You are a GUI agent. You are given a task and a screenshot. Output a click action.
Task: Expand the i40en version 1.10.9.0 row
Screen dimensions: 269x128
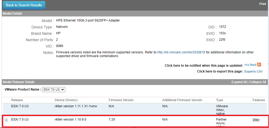6,120
